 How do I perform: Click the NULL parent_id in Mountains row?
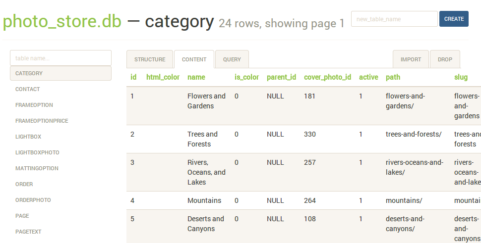pyautogui.click(x=275, y=200)
